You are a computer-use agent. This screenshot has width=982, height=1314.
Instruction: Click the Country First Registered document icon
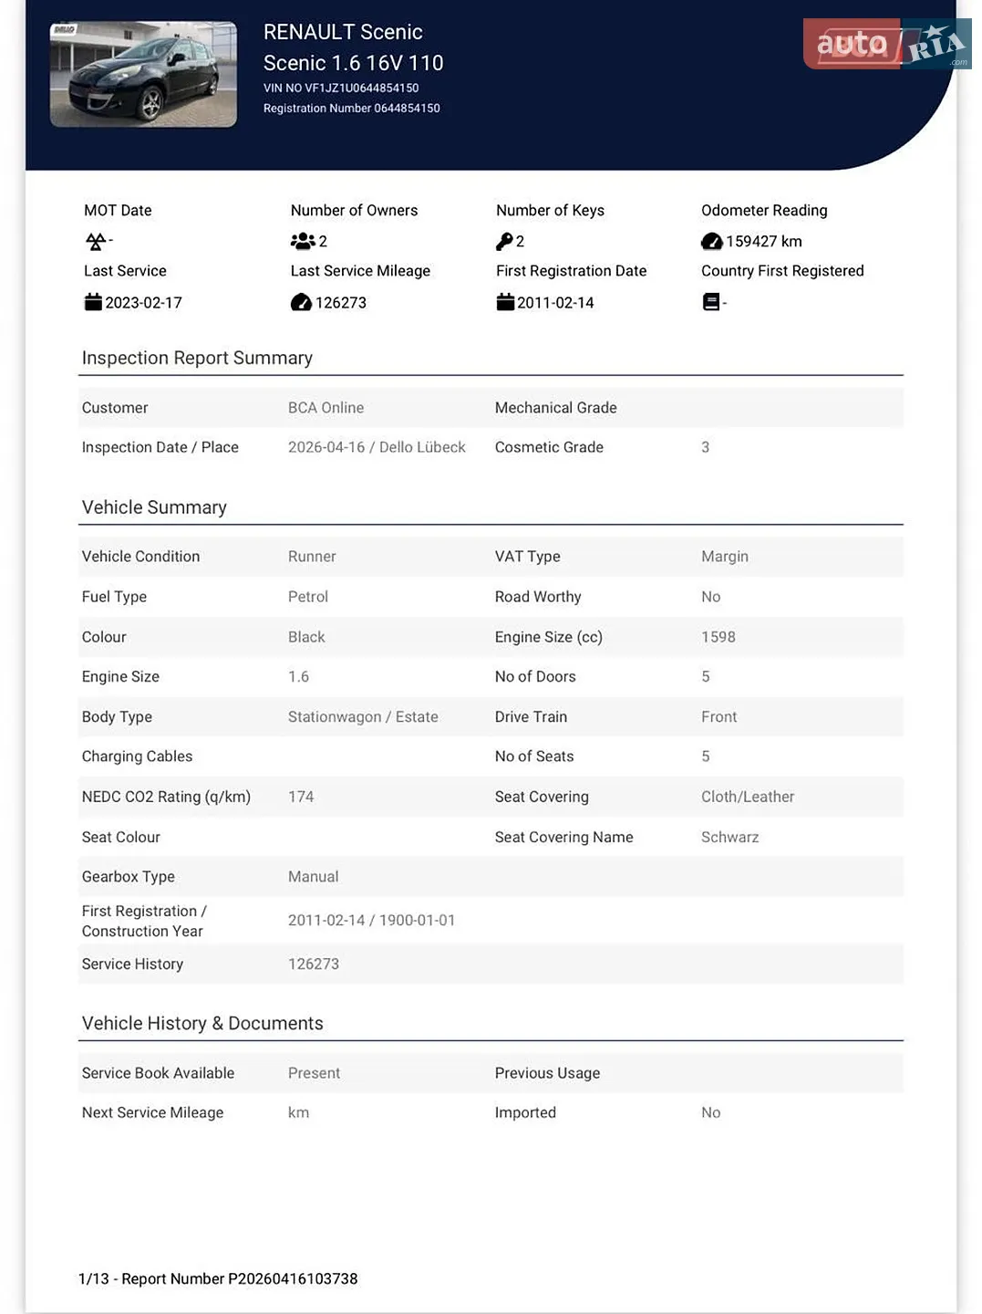[x=711, y=302]
